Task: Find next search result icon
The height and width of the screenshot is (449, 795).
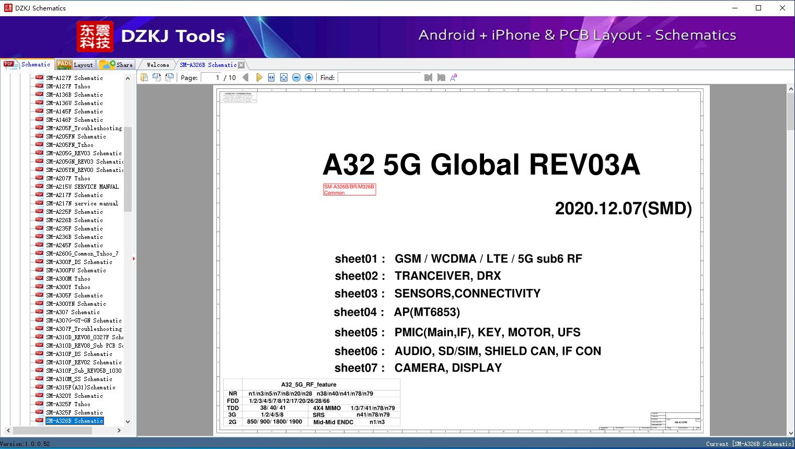Action: click(441, 77)
